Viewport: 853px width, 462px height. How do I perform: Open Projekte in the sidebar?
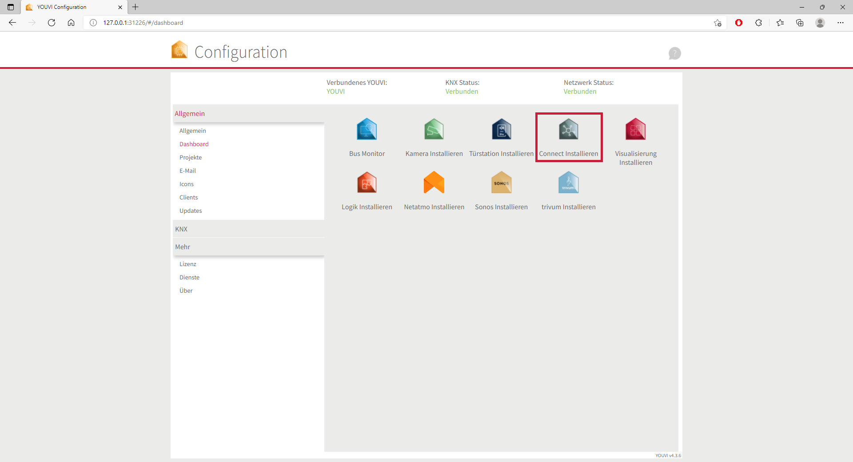point(191,157)
